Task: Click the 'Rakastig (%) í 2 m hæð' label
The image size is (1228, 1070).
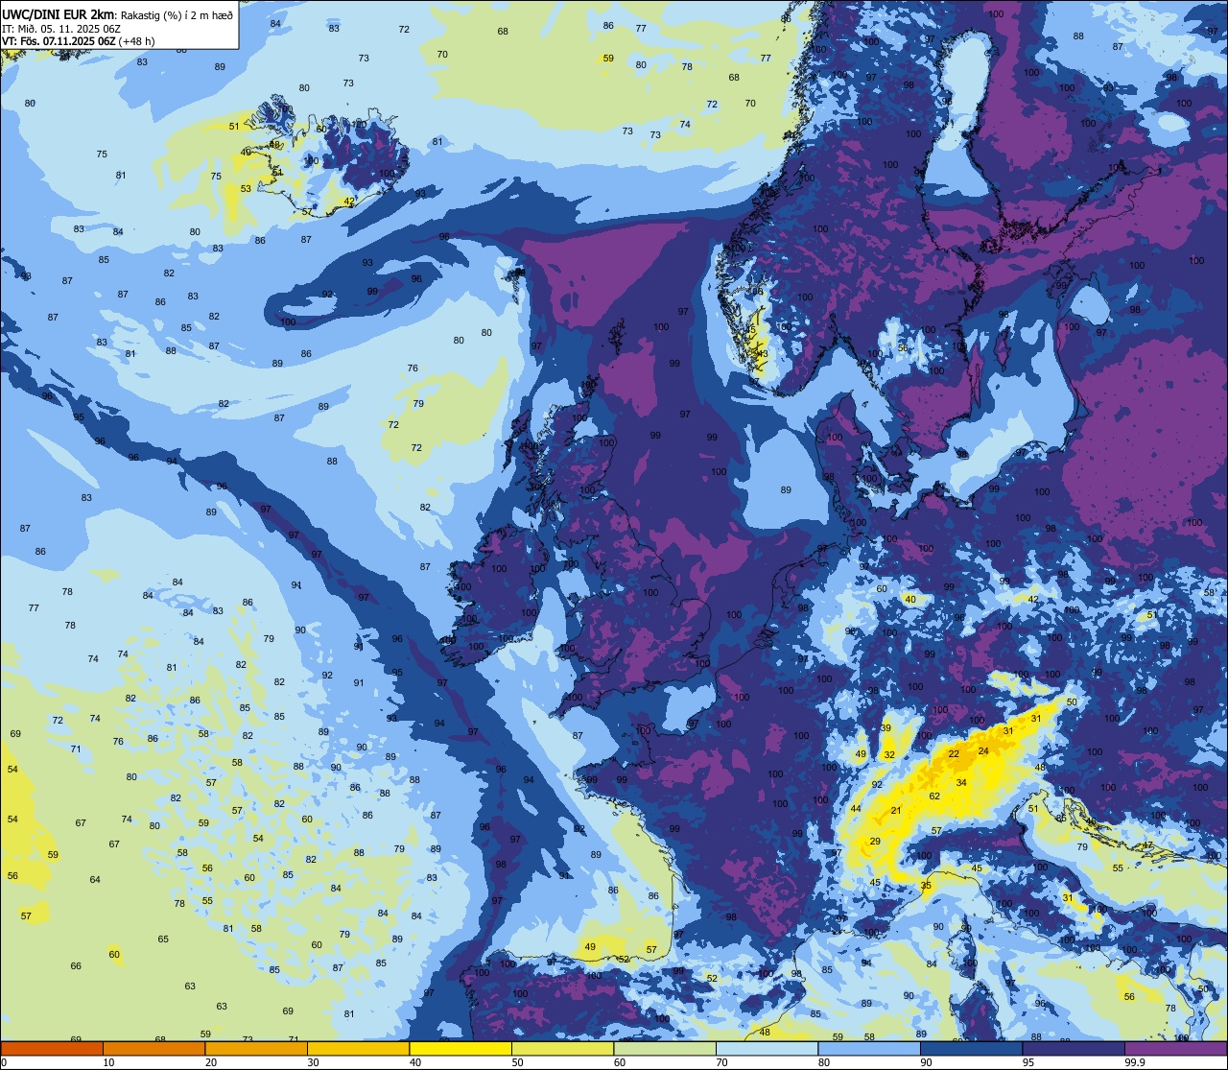Action: click(x=177, y=14)
